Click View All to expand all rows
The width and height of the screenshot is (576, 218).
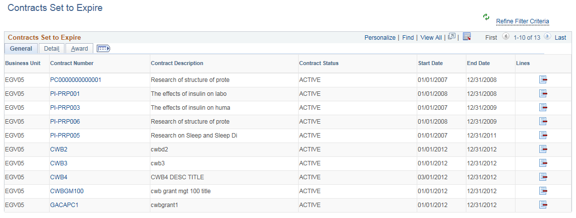tap(431, 38)
